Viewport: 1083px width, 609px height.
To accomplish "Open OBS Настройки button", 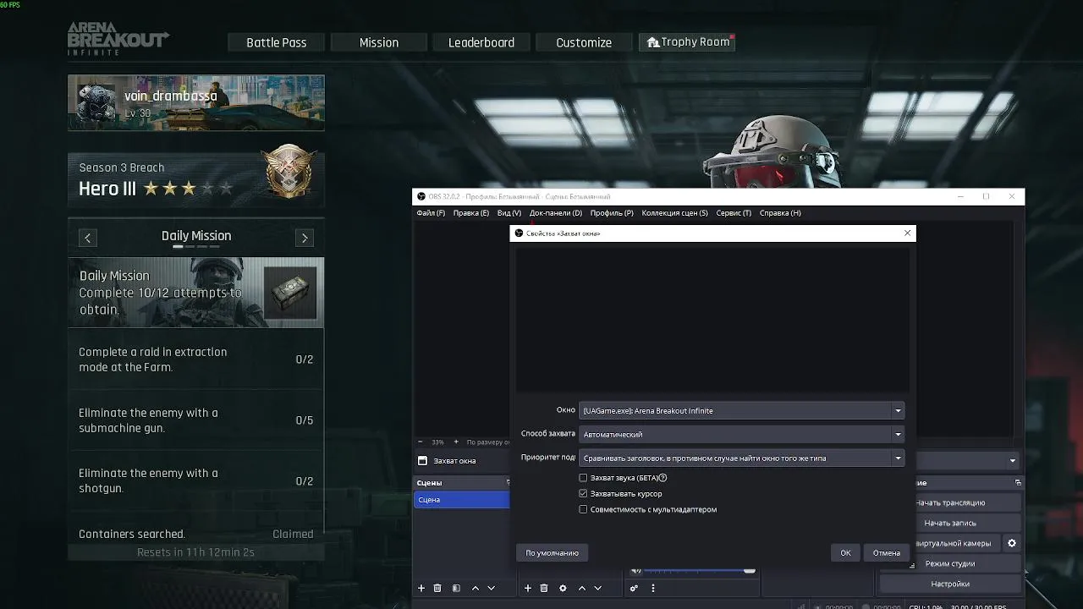I will pos(950,584).
